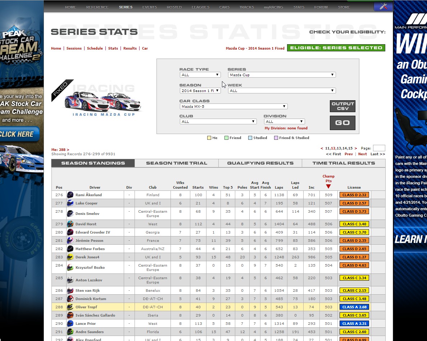Switch to the Season Time Trial tab
Image resolution: width=427 pixels, height=341 pixels.
click(x=176, y=163)
